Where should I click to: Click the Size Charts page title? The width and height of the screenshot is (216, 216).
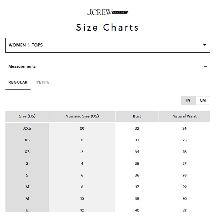click(x=107, y=27)
